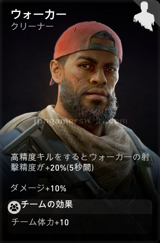Screen dimensions: 160x243
Task: Click the team effect people icon
Action: [x=14, y=207]
